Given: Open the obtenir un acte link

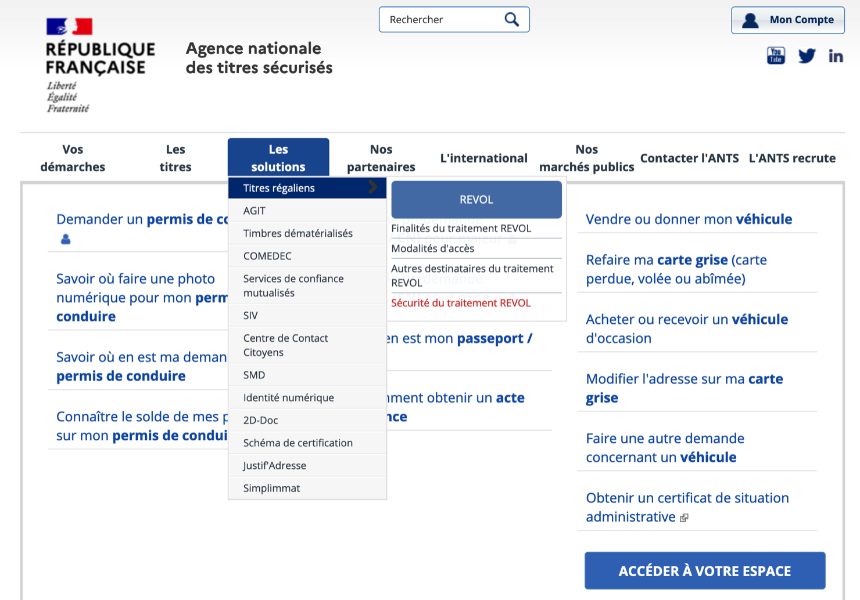Looking at the screenshot, I should pyautogui.click(x=456, y=407).
